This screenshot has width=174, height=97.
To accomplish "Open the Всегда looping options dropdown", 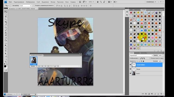I will pos(34,66).
